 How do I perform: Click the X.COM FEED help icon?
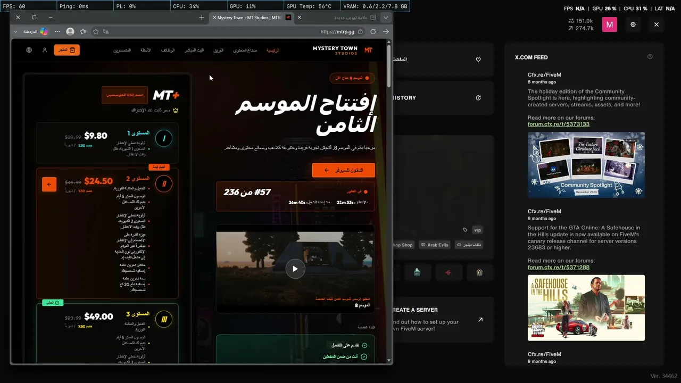tap(650, 57)
